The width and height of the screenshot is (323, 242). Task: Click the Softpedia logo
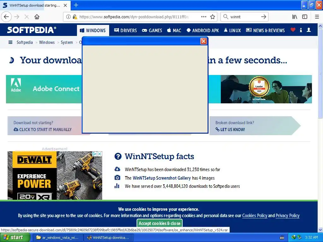(32, 30)
